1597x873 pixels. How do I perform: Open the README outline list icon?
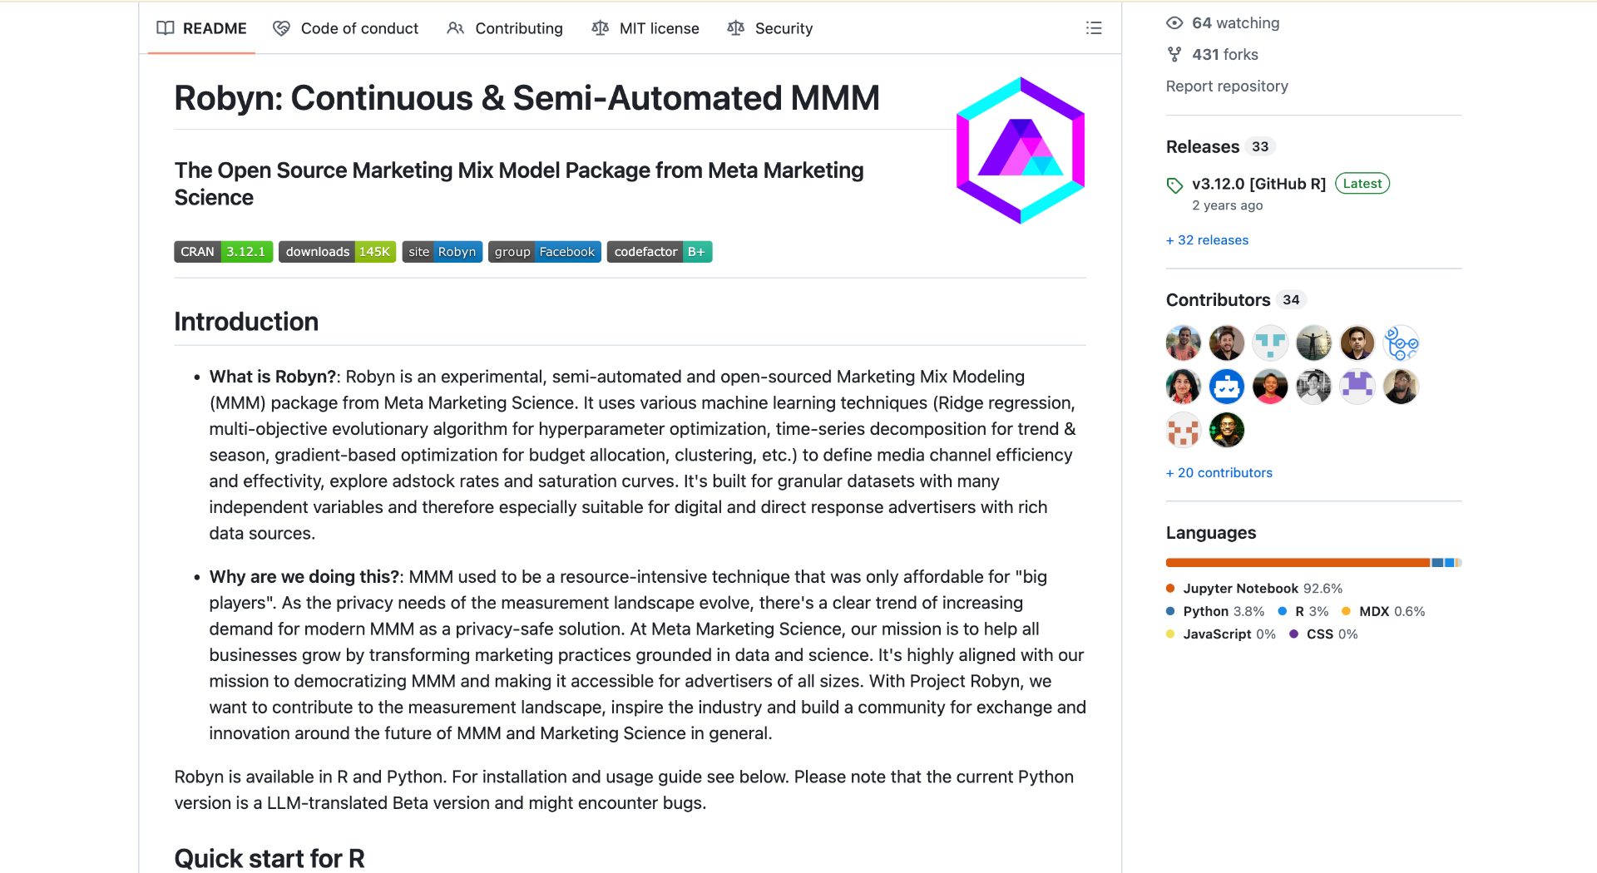tap(1093, 28)
